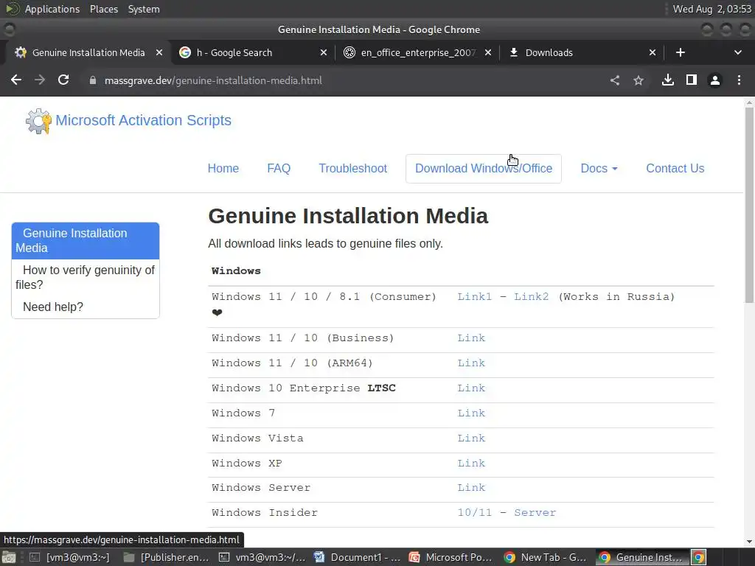Expand the tab search chevron

pyautogui.click(x=737, y=52)
